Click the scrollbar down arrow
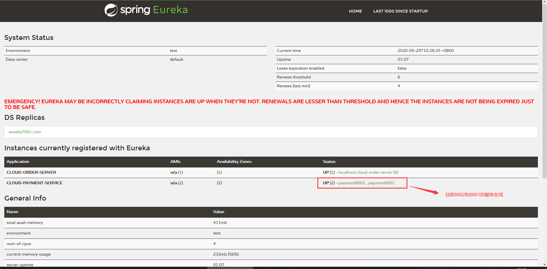Screen dimensions: 547x269 pyautogui.click(x=544, y=265)
